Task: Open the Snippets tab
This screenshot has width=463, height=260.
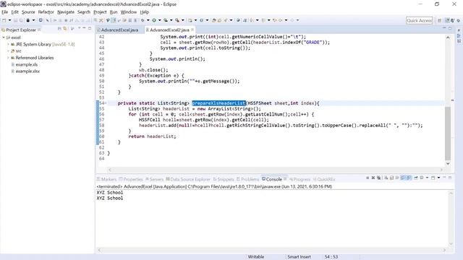Action: (x=224, y=179)
